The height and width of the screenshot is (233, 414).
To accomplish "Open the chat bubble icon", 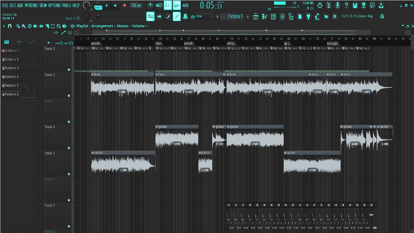I will pyautogui.click(x=372, y=6).
